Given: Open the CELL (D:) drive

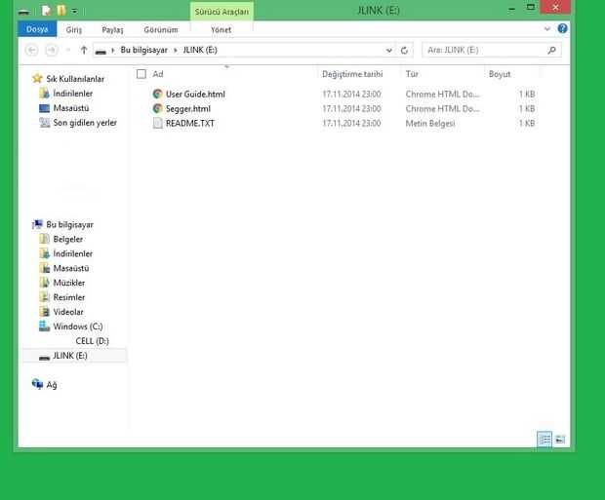Looking at the screenshot, I should pos(93,341).
